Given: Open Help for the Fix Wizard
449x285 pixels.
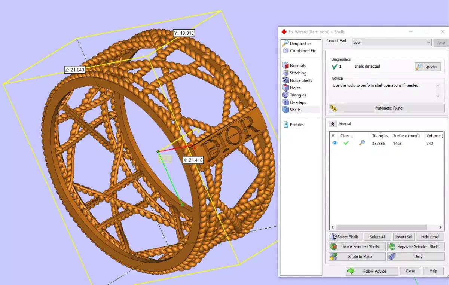Looking at the screenshot, I should pos(433,271).
